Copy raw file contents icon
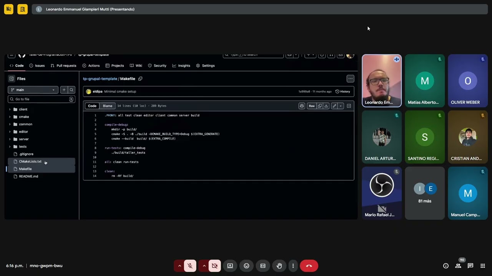 point(319,106)
